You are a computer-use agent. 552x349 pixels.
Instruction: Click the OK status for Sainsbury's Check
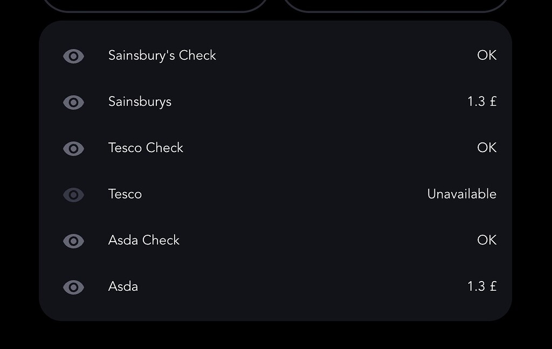tap(486, 56)
